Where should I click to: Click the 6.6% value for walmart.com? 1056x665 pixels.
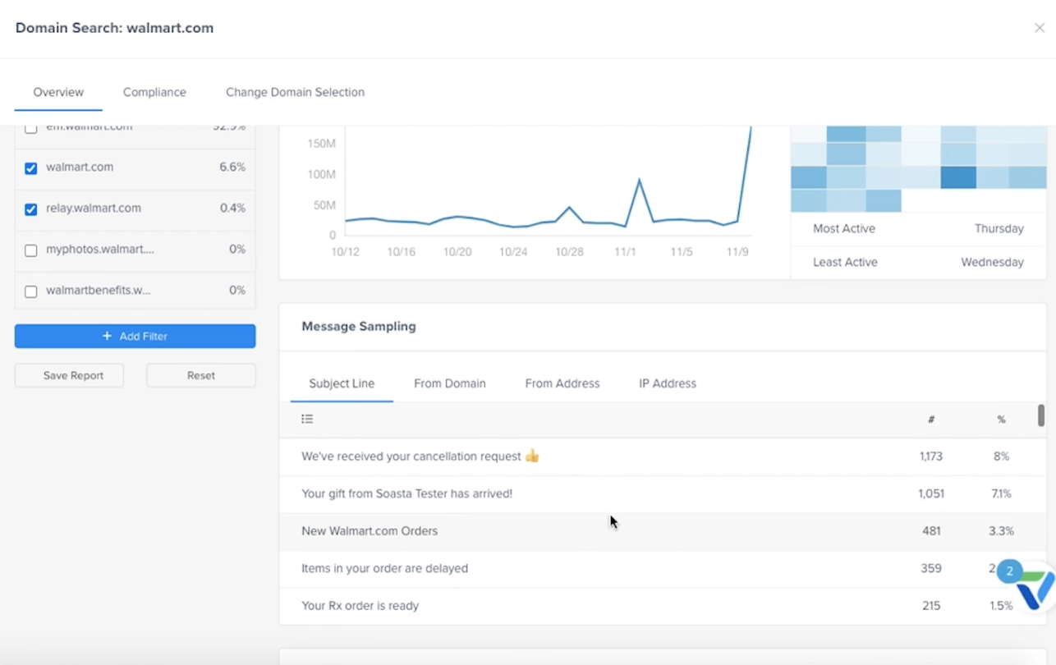pos(232,167)
